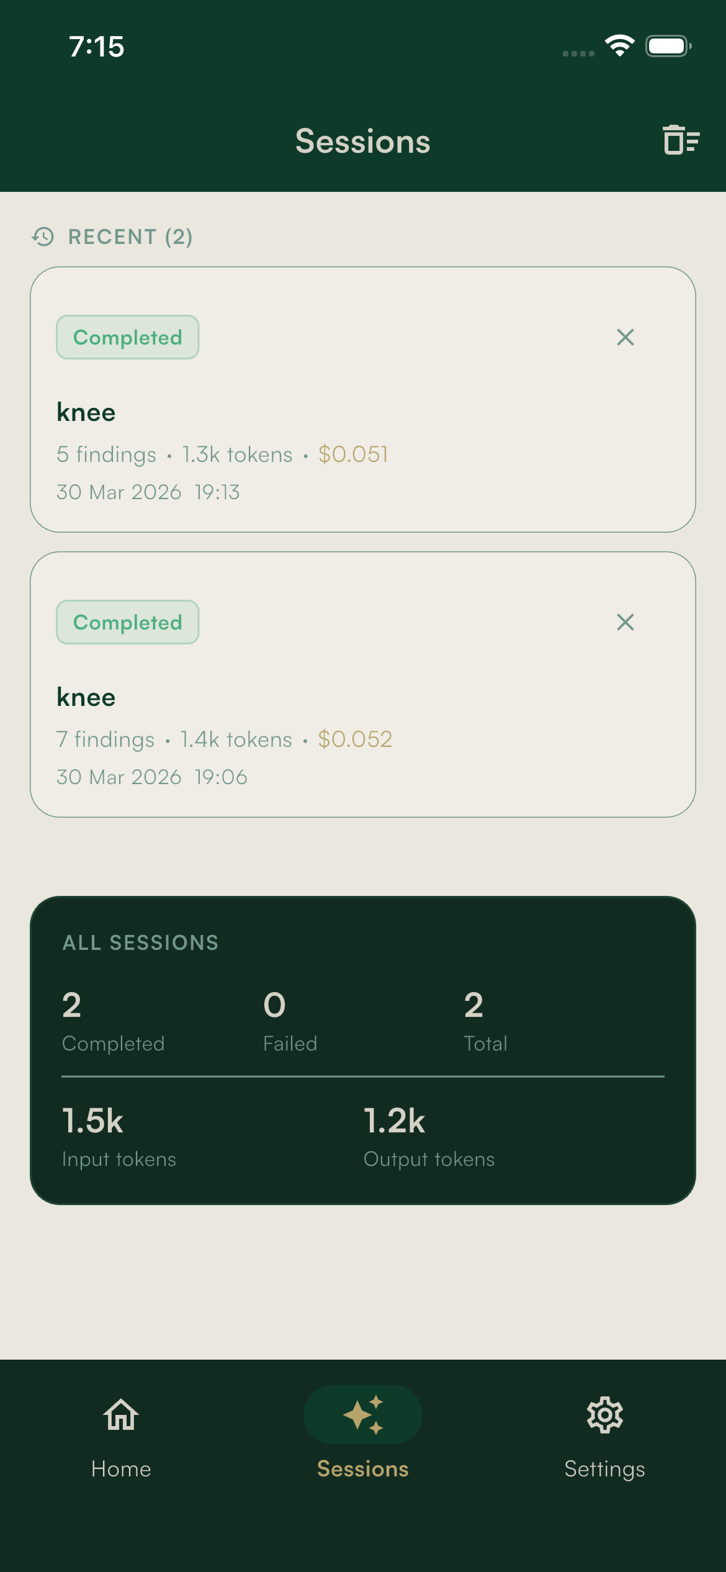Viewport: 726px width, 1572px height.
Task: Open the knee session with 5 findings
Action: tap(363, 413)
